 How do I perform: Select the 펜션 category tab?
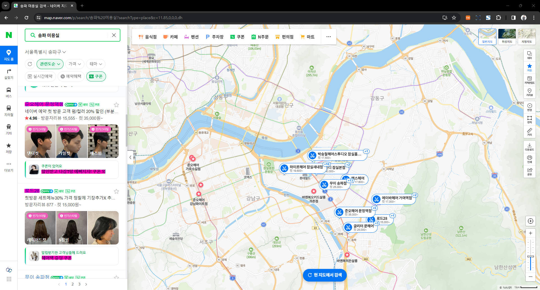point(192,37)
